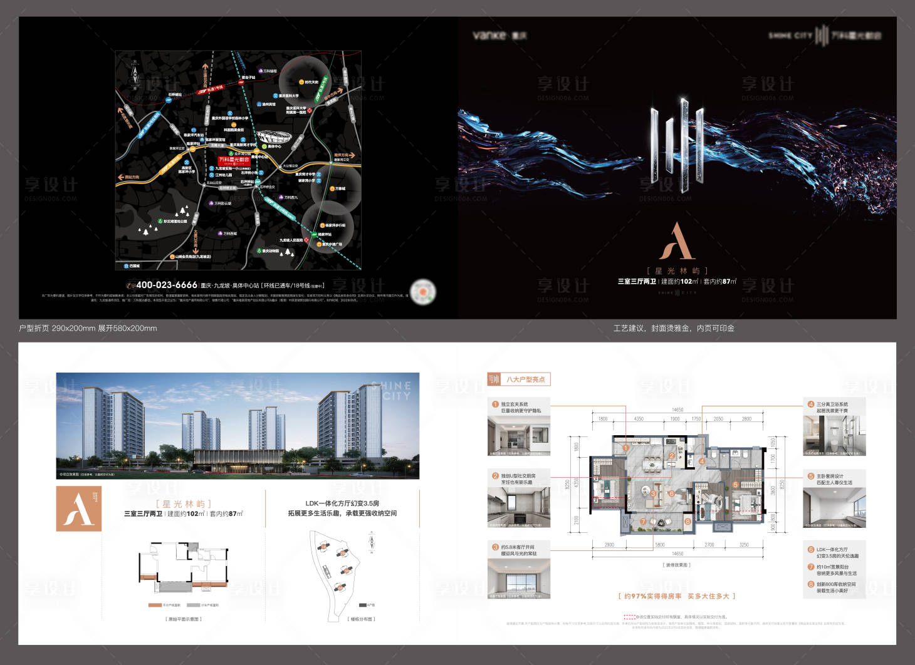This screenshot has height=665, width=915.
Task: Click the phone number 400-023-6666
Action: click(x=167, y=285)
